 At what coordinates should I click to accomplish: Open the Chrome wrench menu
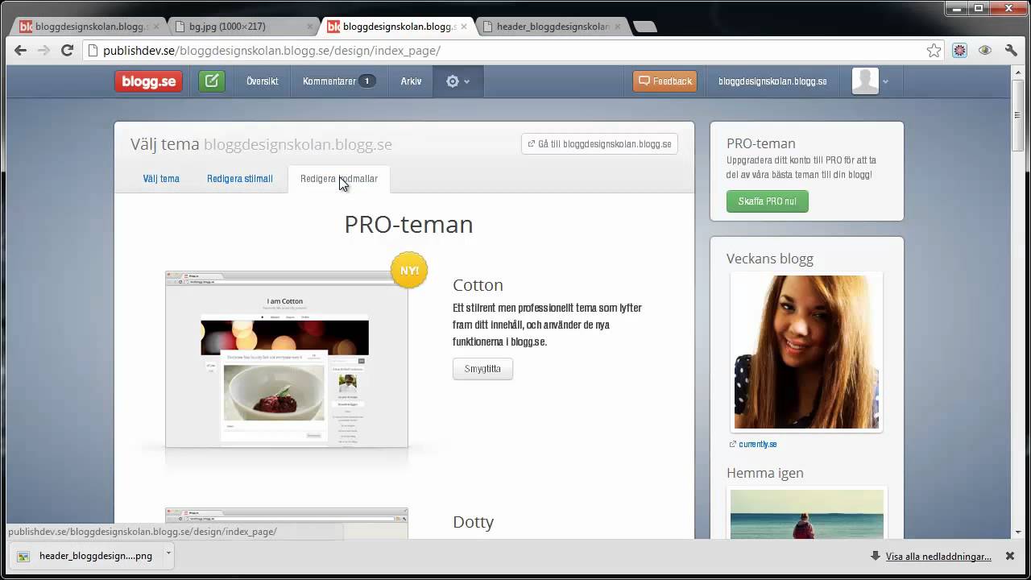click(x=1012, y=51)
